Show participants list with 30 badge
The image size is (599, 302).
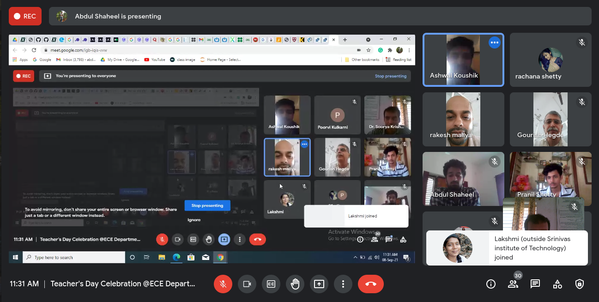[513, 284]
